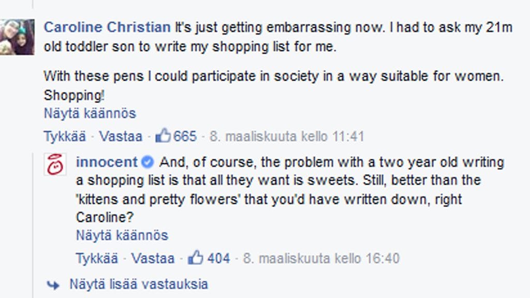Like Caroline Christian's comment with Tykkää
This screenshot has height=298, width=530.
tap(65, 137)
